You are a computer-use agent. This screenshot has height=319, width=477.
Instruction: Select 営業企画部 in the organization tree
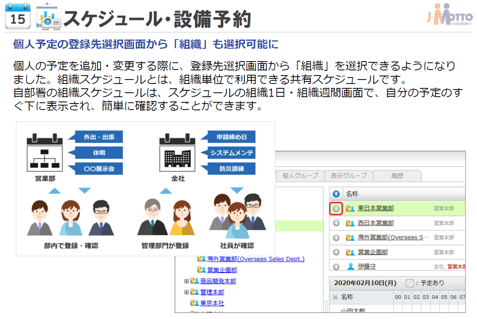click(x=222, y=270)
